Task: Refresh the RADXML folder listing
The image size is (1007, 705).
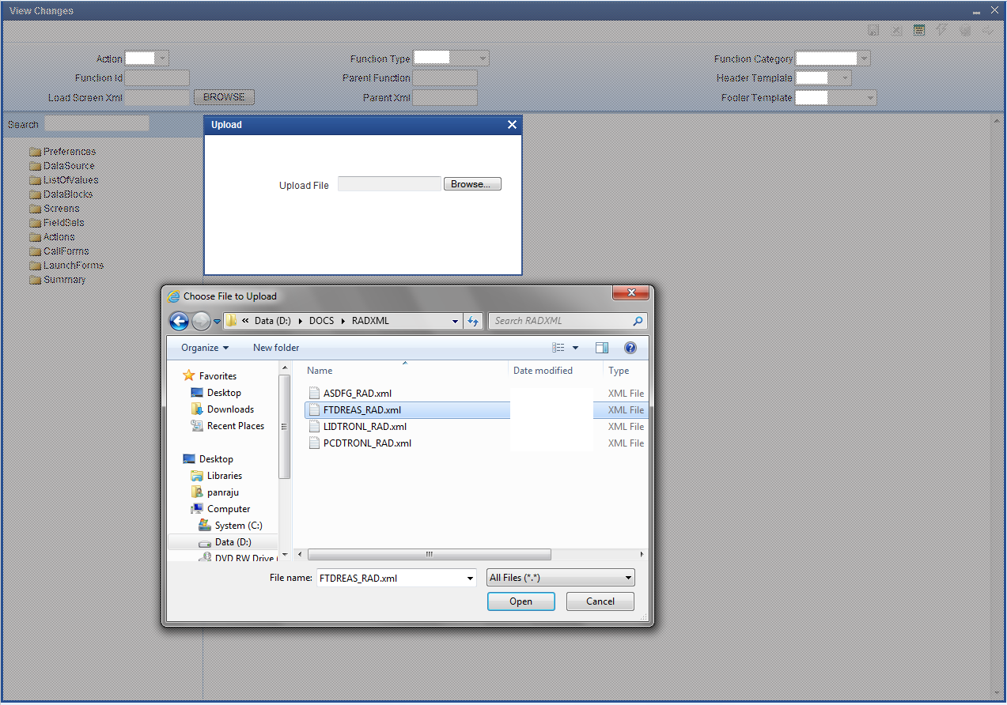Action: pyautogui.click(x=473, y=321)
